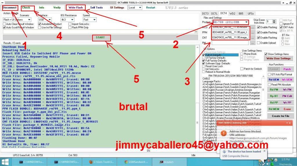Switch to the Dctxbb5 taskbar item
297x166 pixels.
[169, 162]
